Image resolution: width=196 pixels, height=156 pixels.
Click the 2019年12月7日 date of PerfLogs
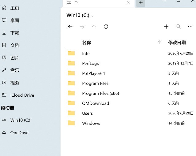pyautogui.click(x=181, y=63)
